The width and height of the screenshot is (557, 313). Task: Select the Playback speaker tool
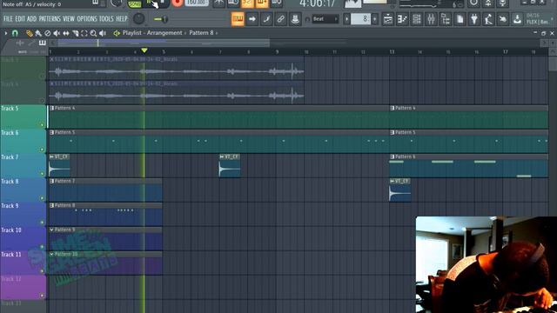point(103,33)
